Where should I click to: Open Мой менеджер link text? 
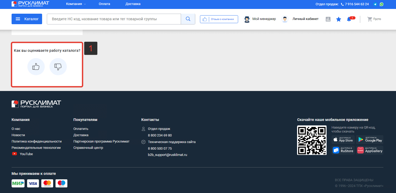[264, 19]
